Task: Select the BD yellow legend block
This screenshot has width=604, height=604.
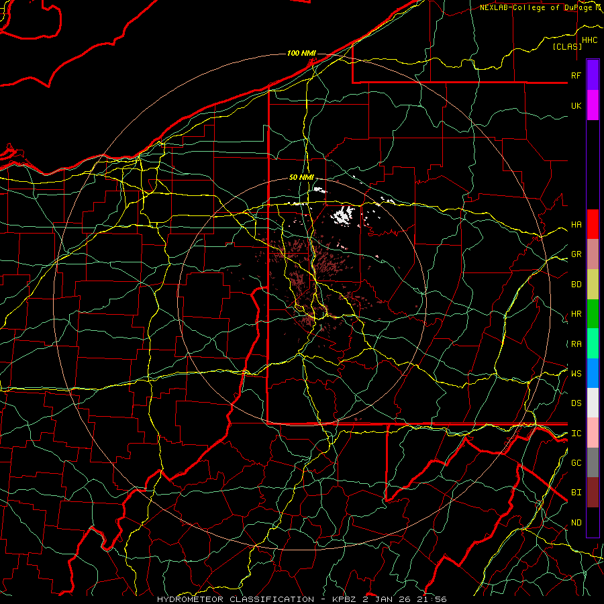Action: tap(593, 285)
